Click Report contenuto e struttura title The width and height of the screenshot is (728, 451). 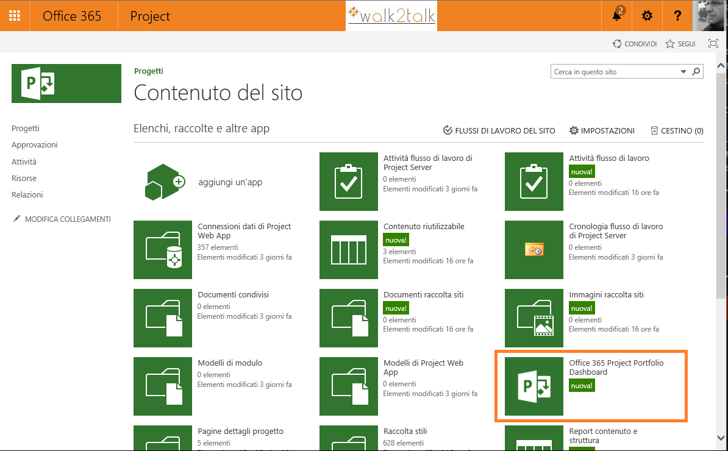click(603, 436)
